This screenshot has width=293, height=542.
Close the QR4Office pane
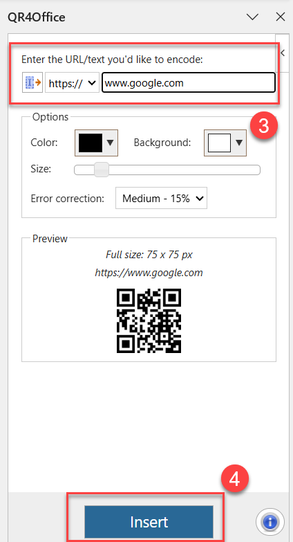tap(281, 17)
